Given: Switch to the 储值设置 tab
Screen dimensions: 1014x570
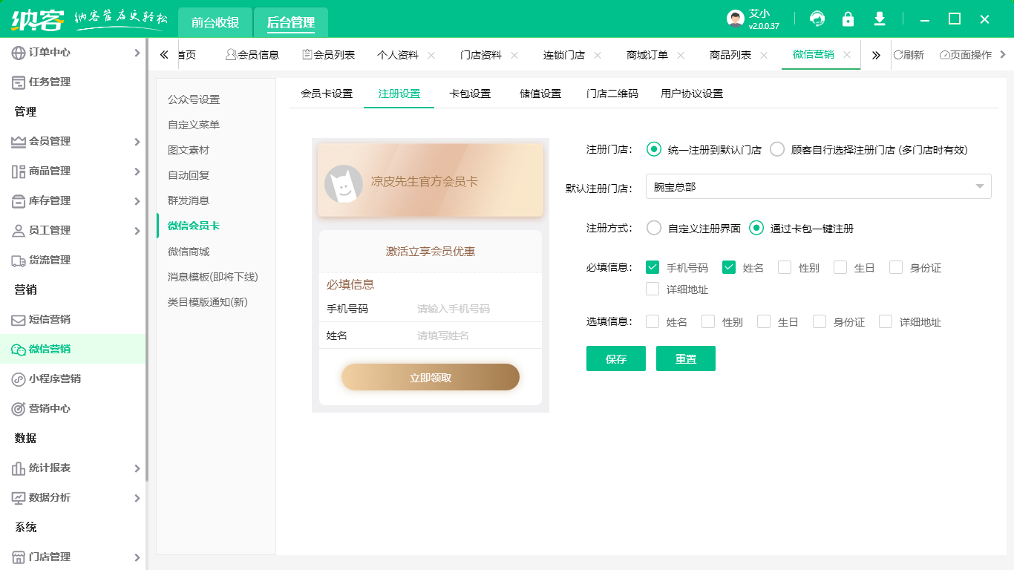Looking at the screenshot, I should tap(540, 94).
